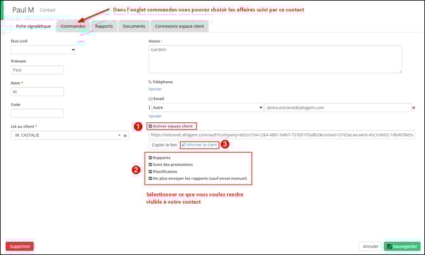
Task: Switch to the Commandes tab
Action: (72, 26)
